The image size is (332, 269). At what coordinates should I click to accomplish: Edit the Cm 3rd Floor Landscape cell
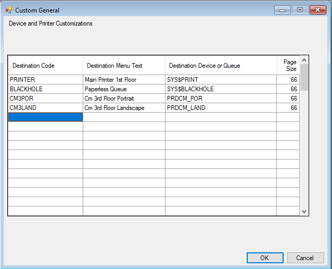coord(124,107)
